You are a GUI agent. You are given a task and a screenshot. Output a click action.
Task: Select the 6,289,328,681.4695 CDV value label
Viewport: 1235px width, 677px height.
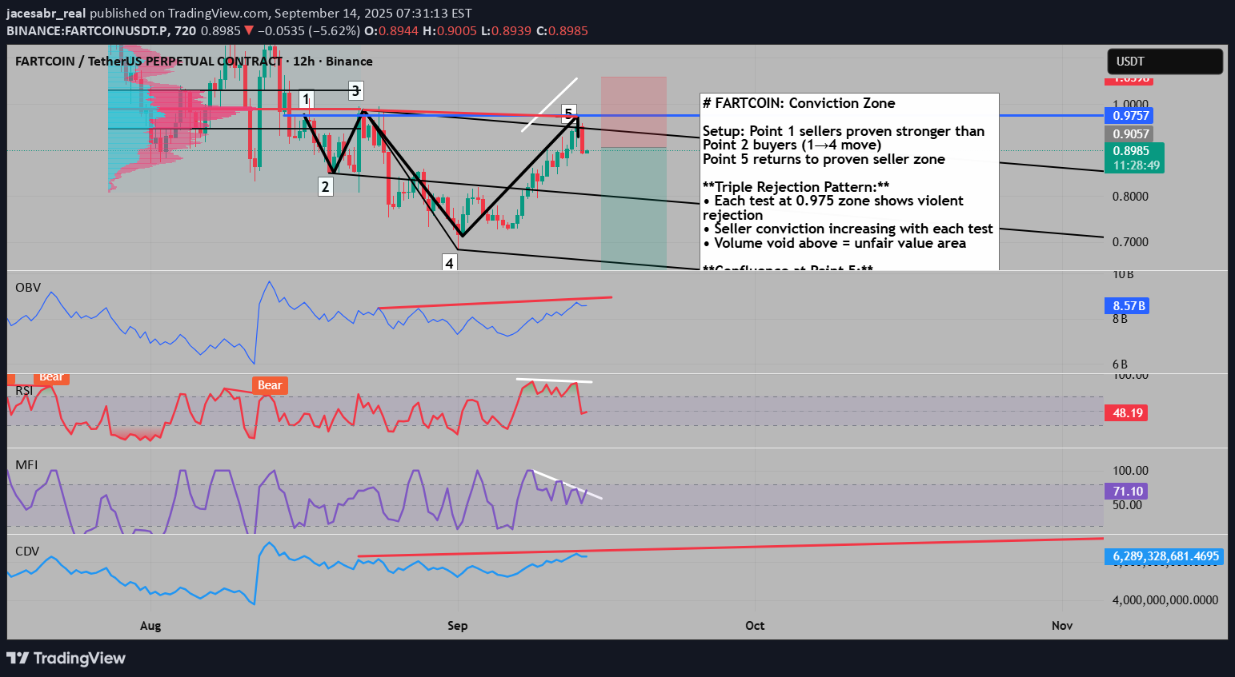point(1165,556)
